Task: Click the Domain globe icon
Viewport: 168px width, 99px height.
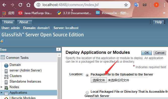Action: [x=6, y=65]
